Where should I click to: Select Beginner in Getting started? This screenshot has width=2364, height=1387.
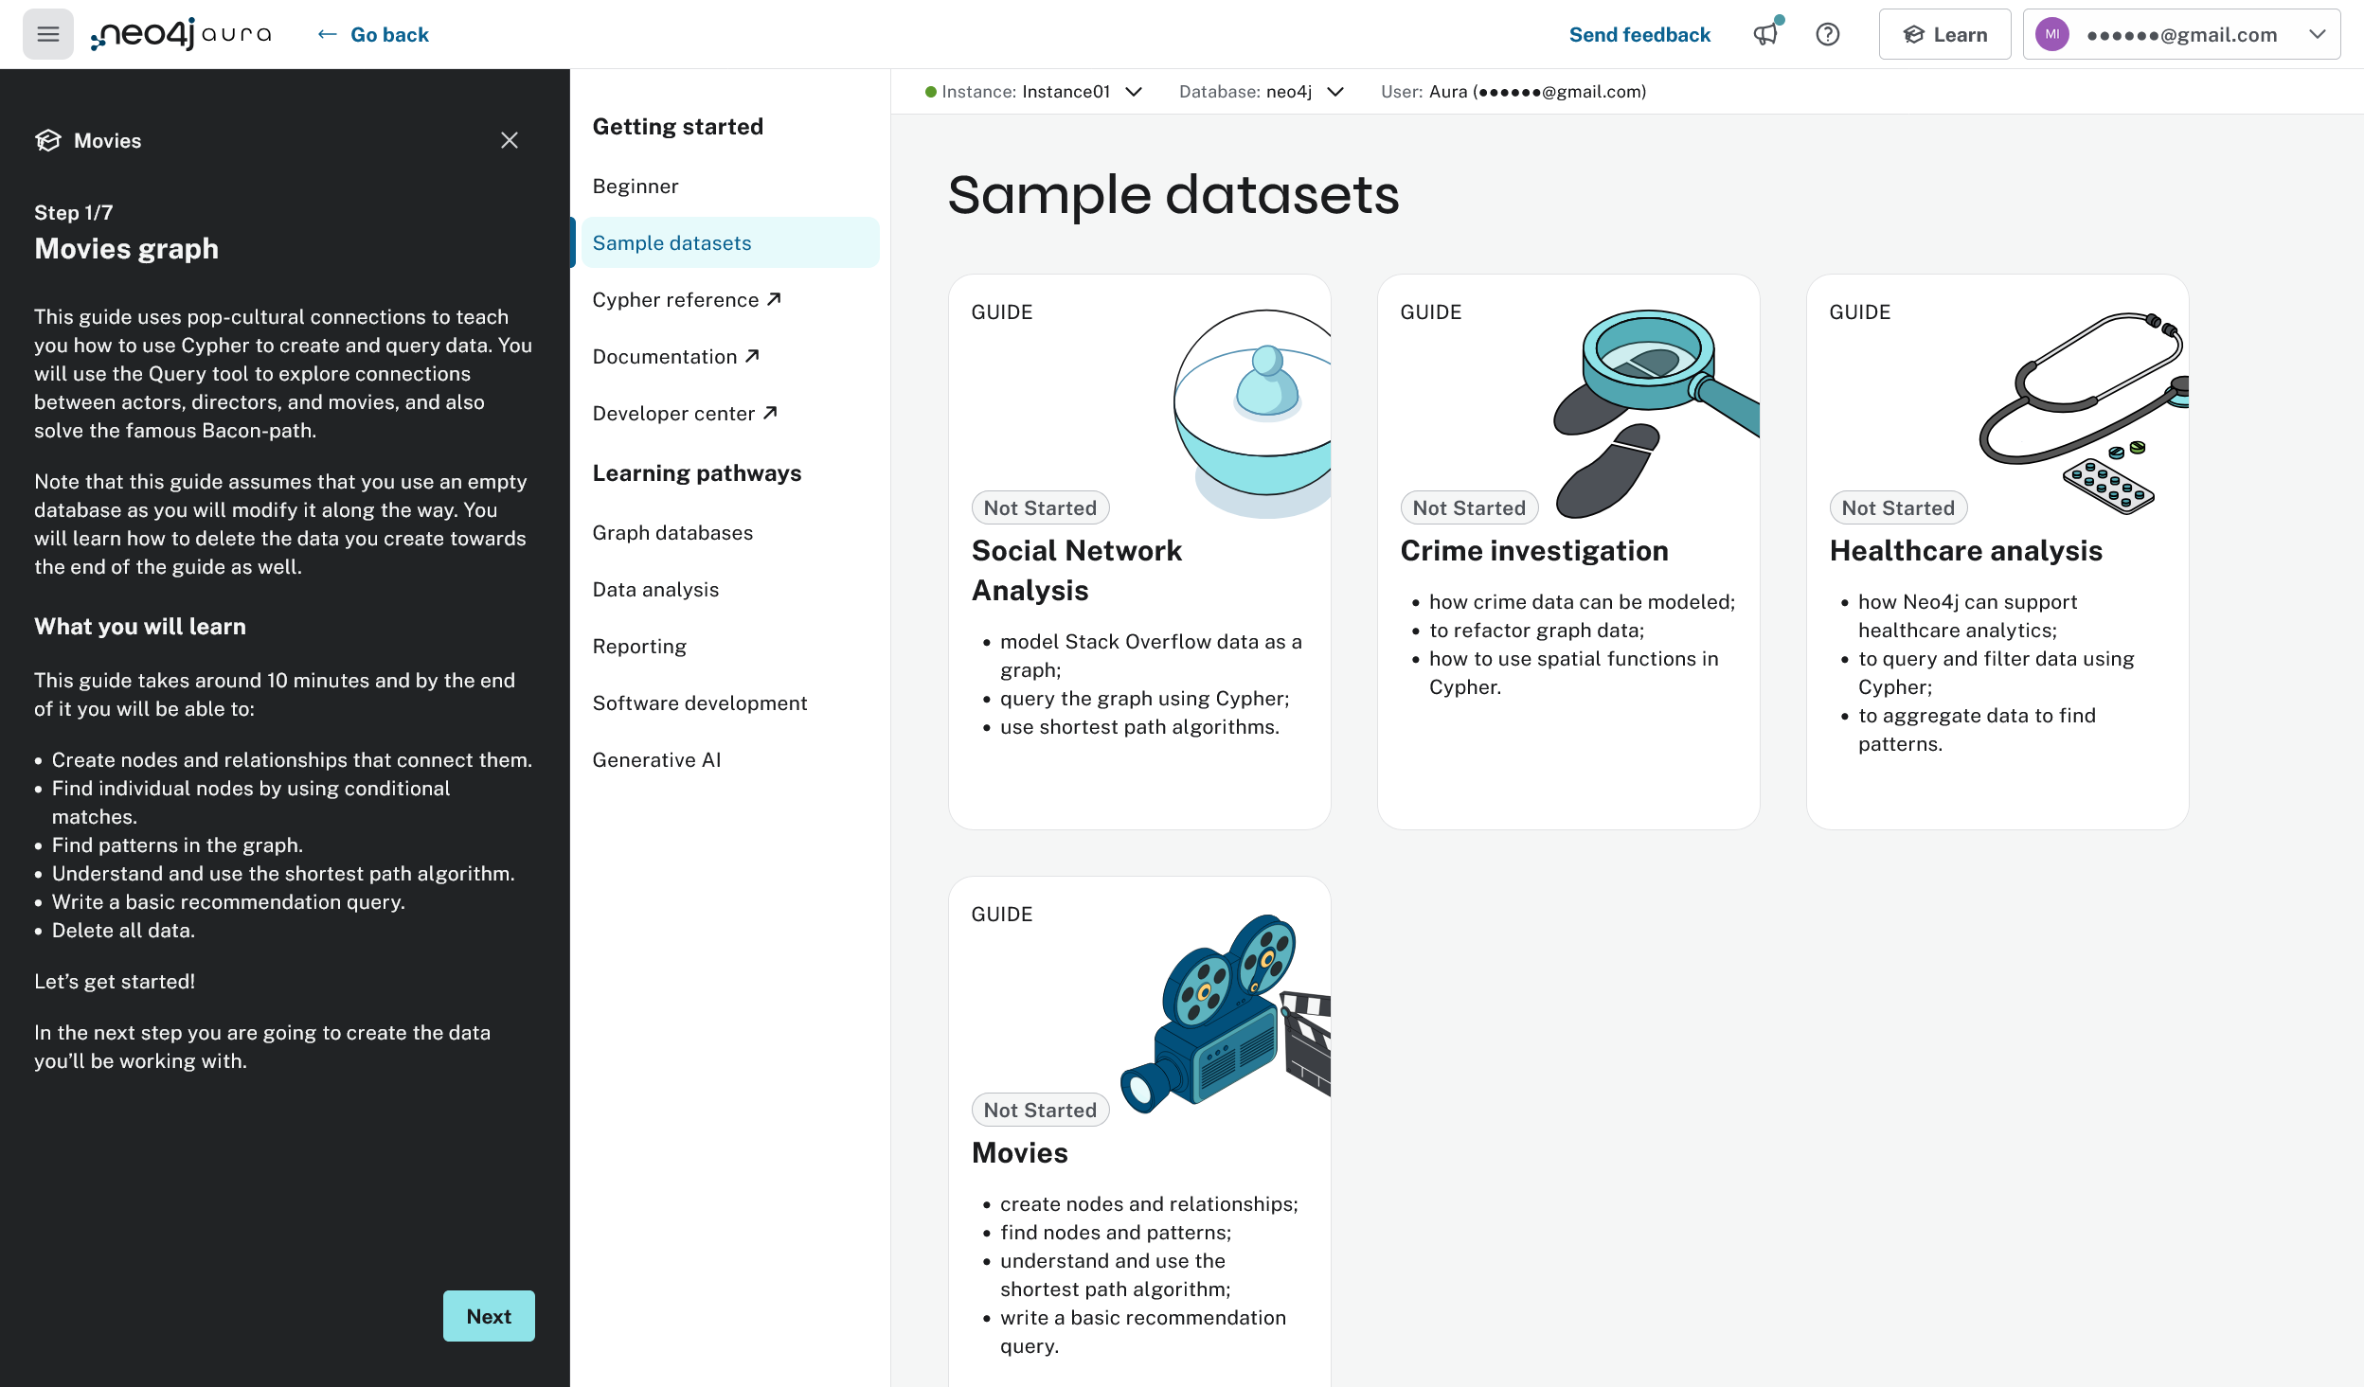(x=636, y=187)
